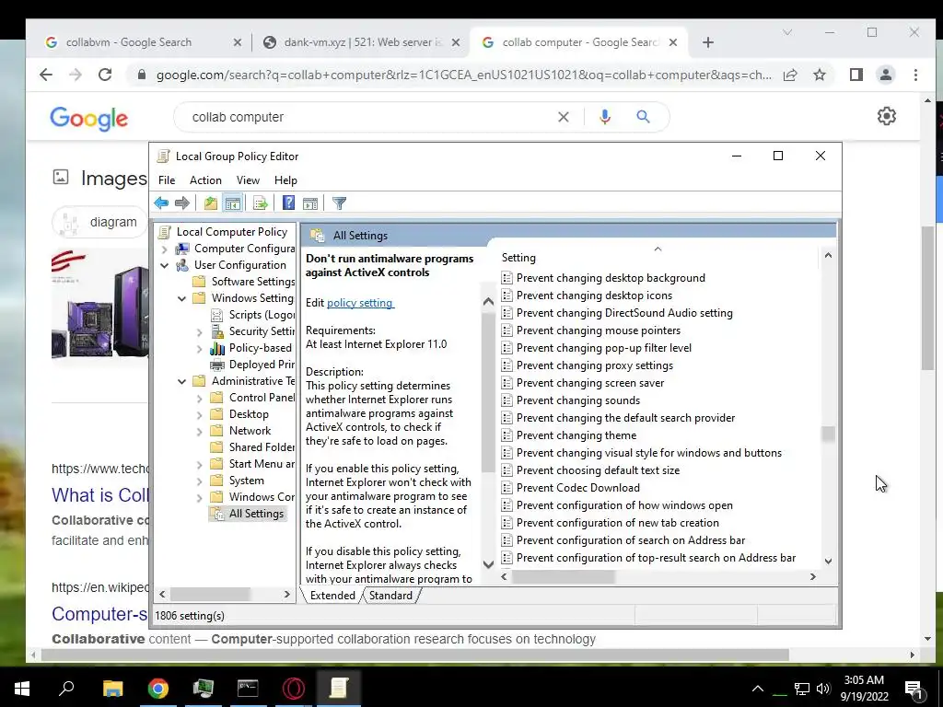This screenshot has width=943, height=707.
Task: Click the Google voice search microphone icon
Action: point(605,117)
